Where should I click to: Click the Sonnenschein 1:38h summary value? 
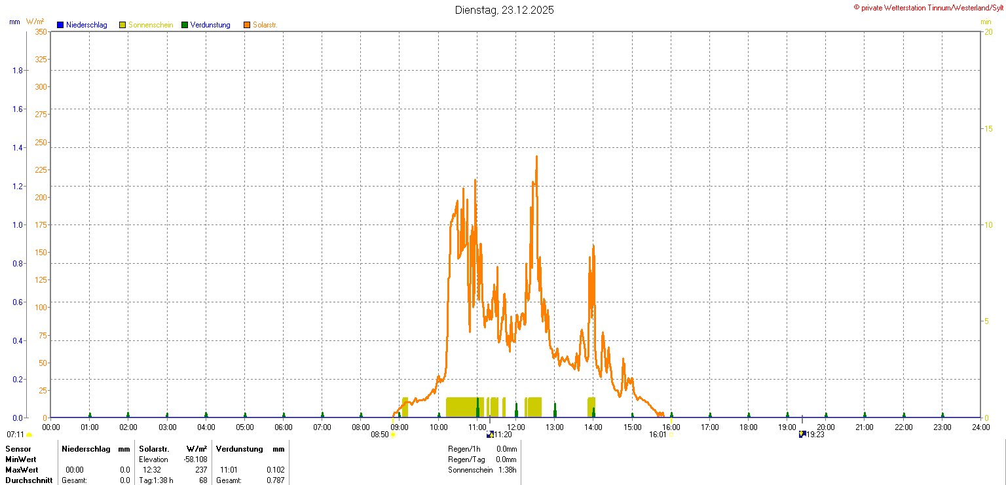(506, 470)
